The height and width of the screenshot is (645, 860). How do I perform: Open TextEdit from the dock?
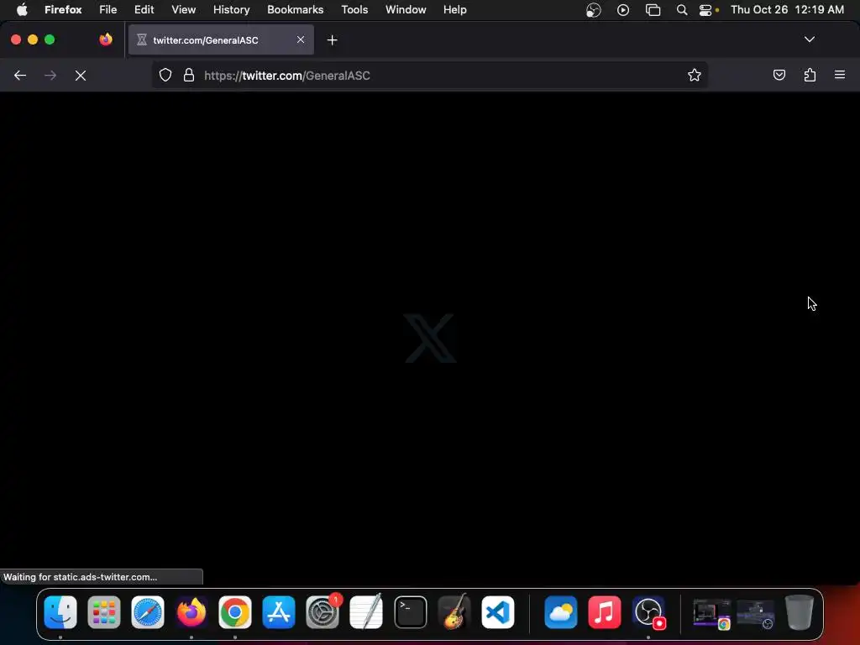[366, 612]
